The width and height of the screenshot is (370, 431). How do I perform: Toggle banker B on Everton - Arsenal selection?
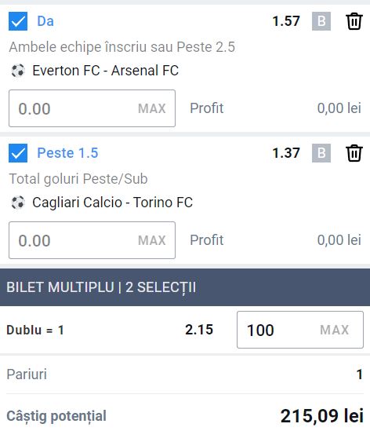(x=321, y=21)
